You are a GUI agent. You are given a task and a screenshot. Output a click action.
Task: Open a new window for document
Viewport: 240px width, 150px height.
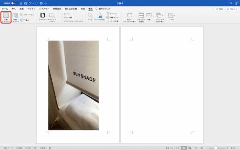(130, 18)
